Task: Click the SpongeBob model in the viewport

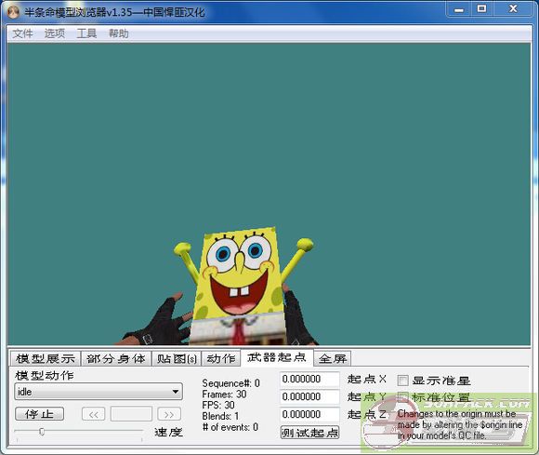Action: tap(241, 286)
